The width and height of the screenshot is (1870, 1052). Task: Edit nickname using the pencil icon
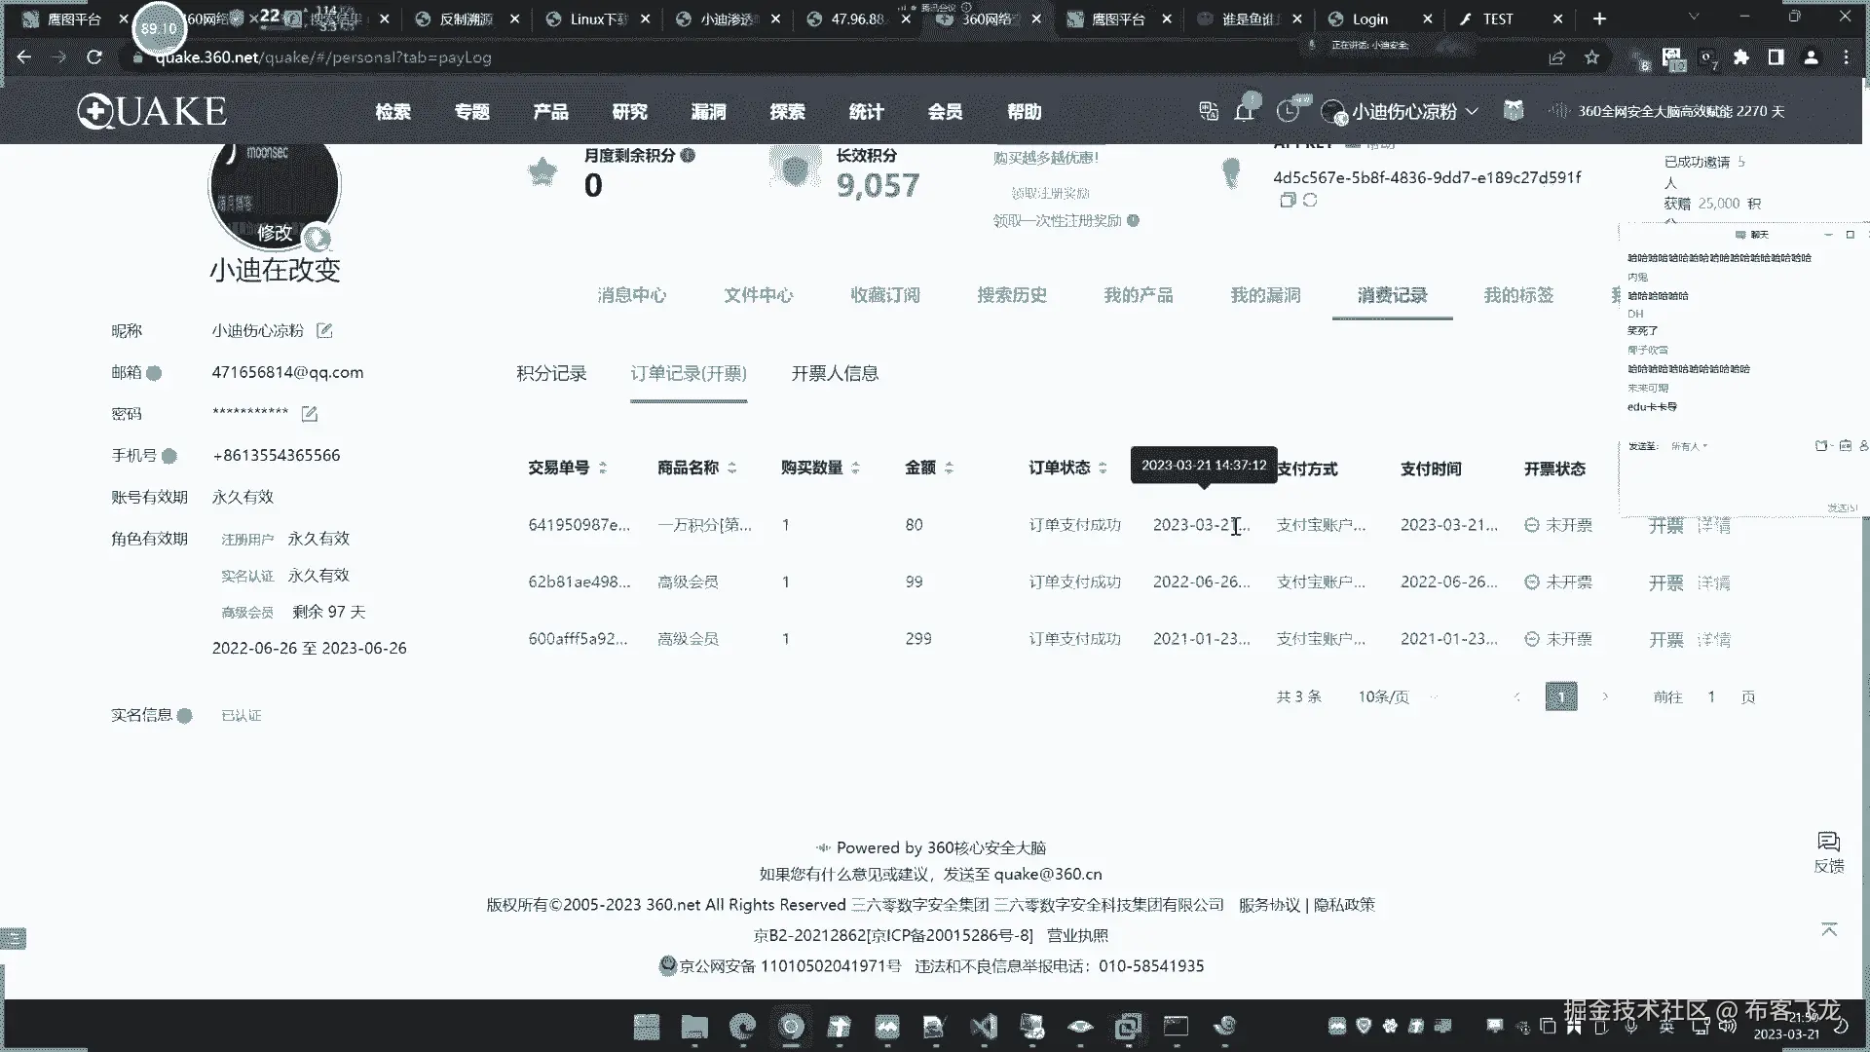point(324,331)
